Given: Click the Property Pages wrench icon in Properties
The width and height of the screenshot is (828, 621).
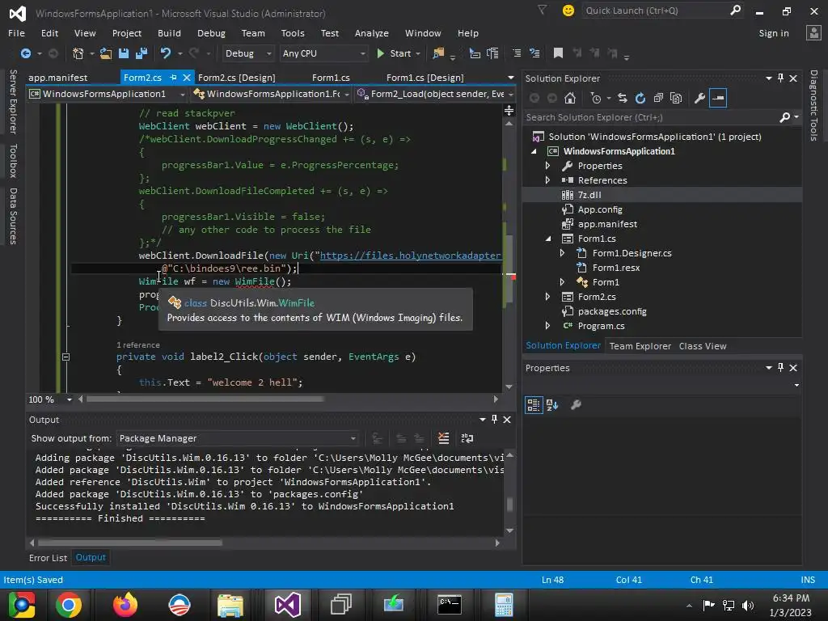Looking at the screenshot, I should pos(576,405).
